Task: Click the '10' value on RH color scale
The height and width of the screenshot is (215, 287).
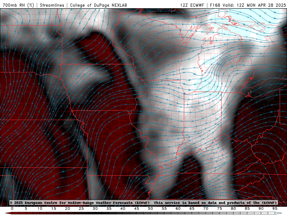Action: (x=40, y=209)
